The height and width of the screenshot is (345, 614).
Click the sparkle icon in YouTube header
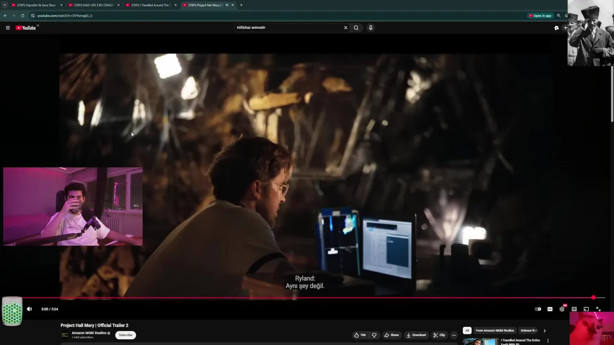(x=556, y=28)
